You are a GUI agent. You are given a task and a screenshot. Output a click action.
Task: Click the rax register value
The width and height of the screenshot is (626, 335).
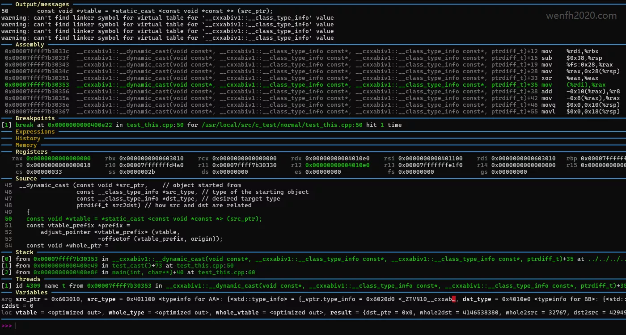(58, 159)
